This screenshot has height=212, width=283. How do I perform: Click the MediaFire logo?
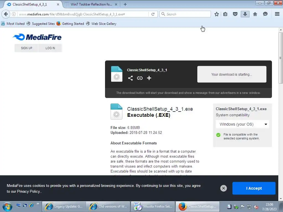[x=37, y=37]
